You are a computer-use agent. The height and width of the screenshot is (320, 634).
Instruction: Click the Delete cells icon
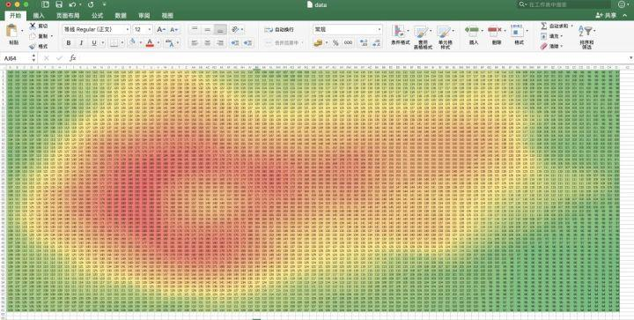[495, 30]
